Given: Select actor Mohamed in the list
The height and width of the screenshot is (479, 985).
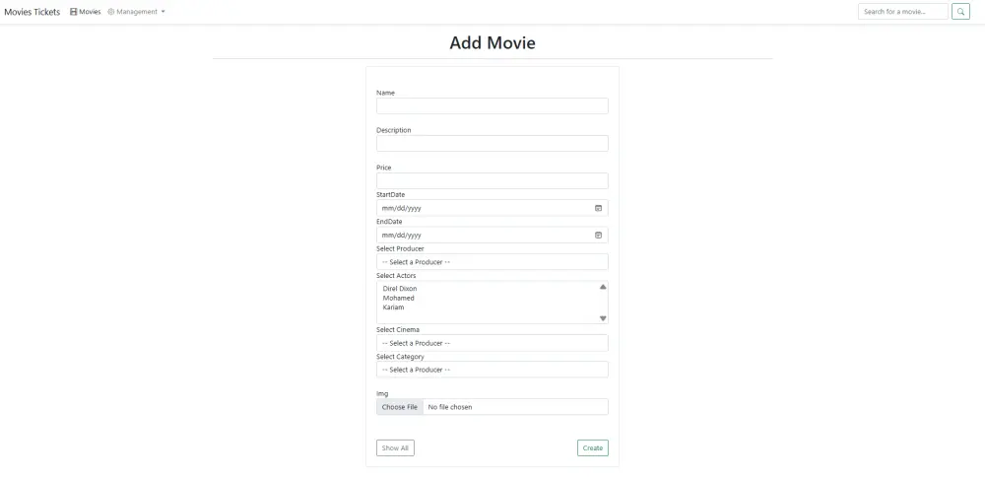Looking at the screenshot, I should tap(399, 298).
